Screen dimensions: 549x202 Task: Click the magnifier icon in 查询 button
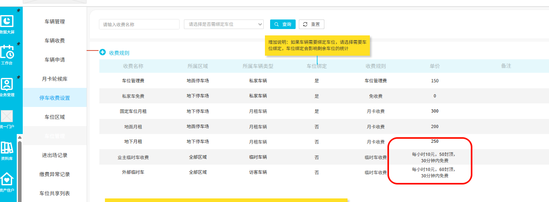point(276,24)
